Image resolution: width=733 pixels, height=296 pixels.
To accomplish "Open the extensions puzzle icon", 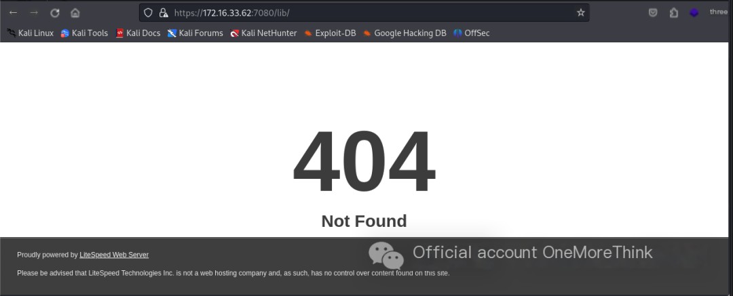I will point(674,13).
